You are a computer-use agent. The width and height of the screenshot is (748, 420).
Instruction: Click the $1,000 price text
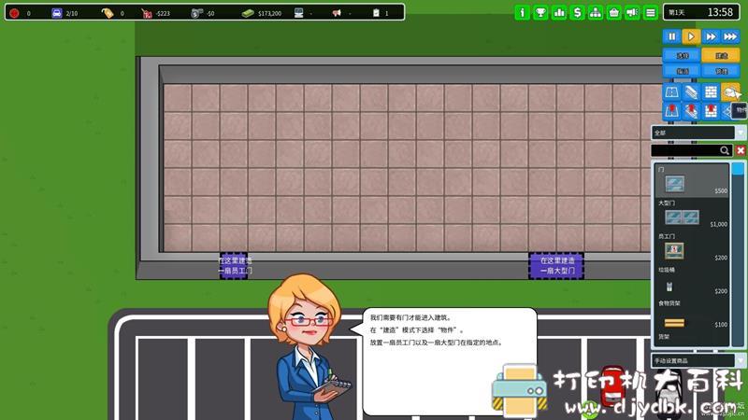(718, 224)
